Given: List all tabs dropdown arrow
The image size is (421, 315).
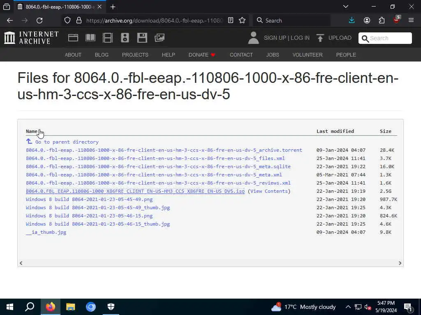Looking at the screenshot, I should click(x=346, y=7).
